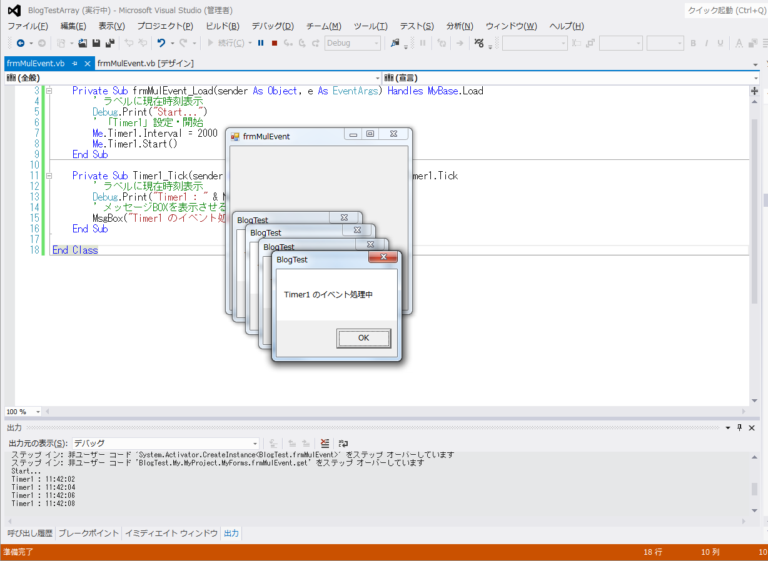Click the Undo arrow icon

point(161,43)
